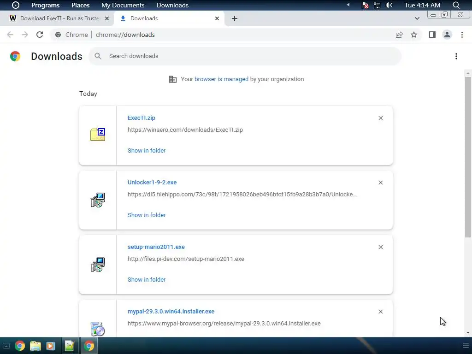Click the show desktop taskbar icon
Image resolution: width=472 pixels, height=354 pixels.
pyautogui.click(x=6, y=346)
